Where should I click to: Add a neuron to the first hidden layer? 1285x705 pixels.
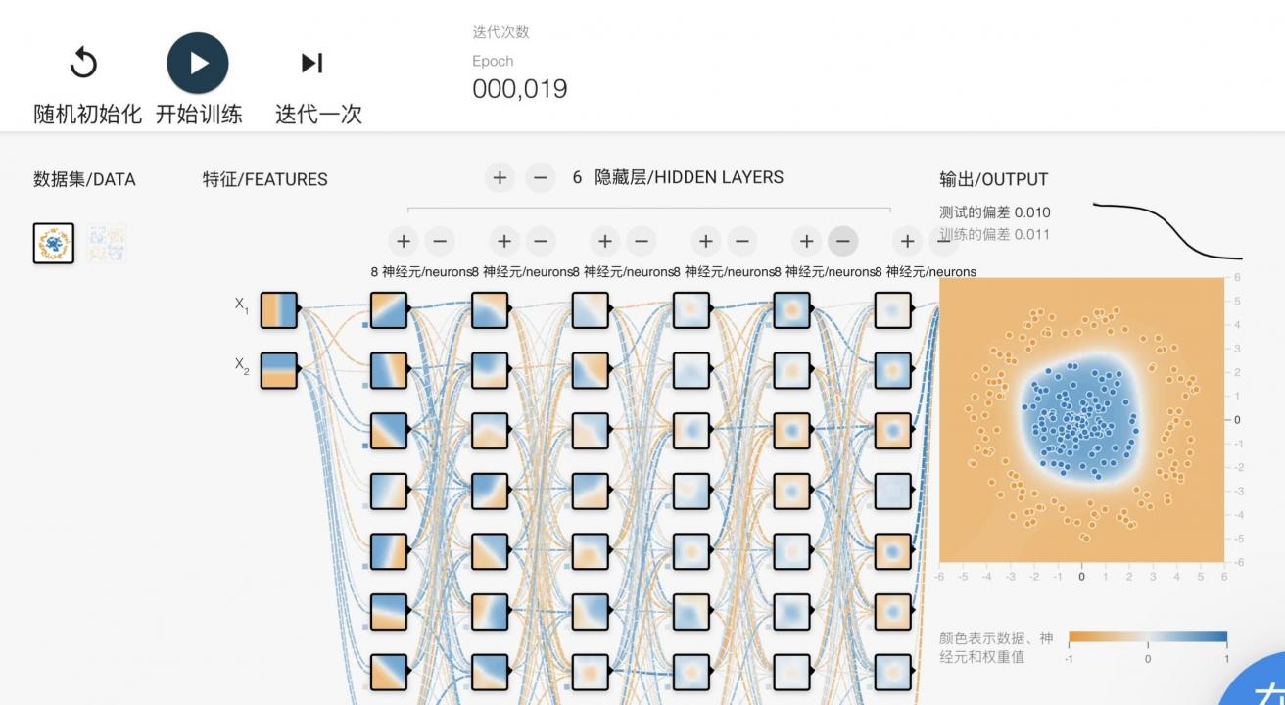pyautogui.click(x=403, y=241)
